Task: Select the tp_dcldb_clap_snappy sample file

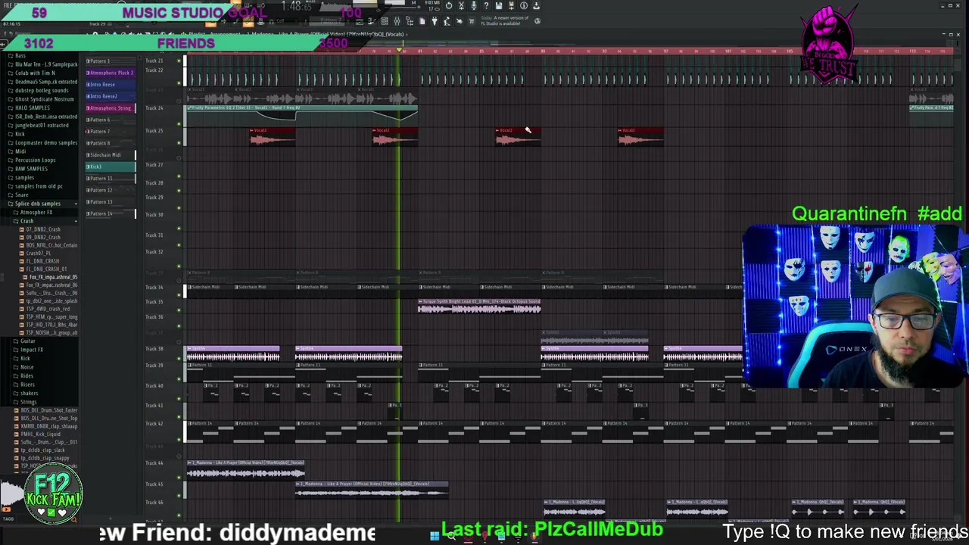Action: click(45, 458)
